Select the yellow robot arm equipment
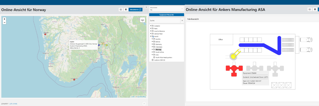Screen dimensions: 319x106 pos(233,56)
